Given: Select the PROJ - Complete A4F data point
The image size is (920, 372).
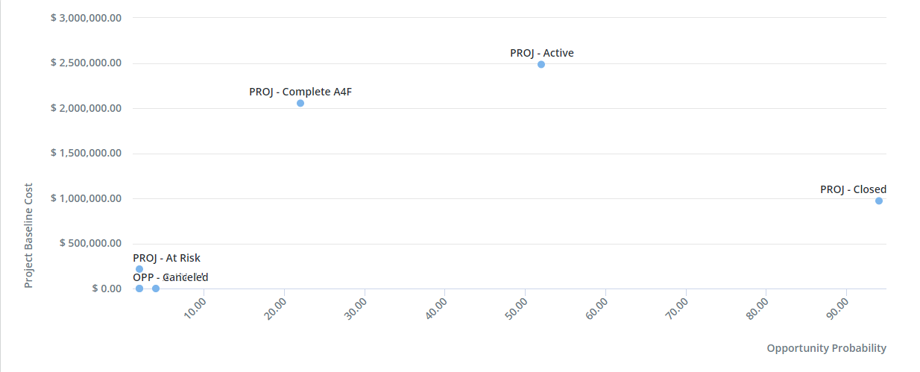Looking at the screenshot, I should click(300, 104).
